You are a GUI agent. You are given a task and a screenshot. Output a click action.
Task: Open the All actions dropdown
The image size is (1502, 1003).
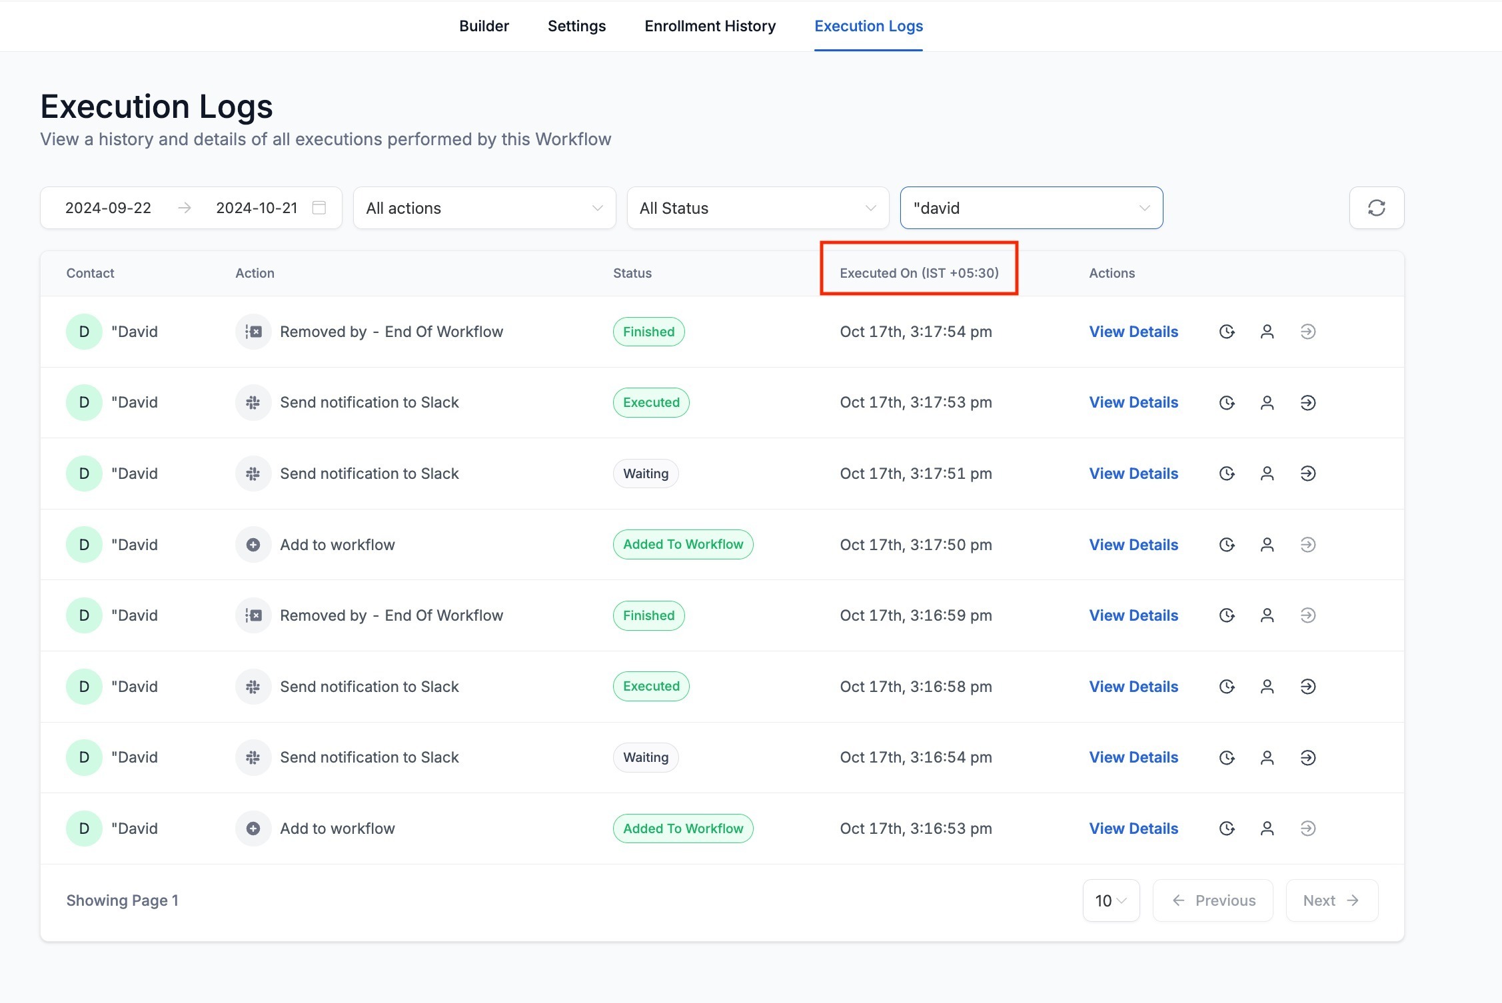pos(484,208)
